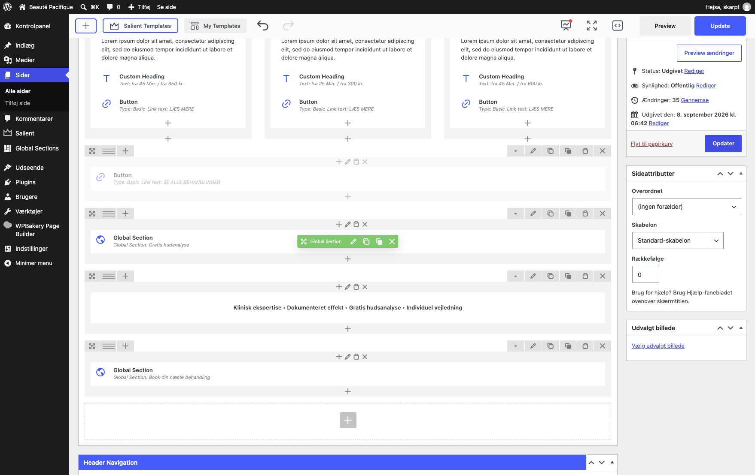Screen dimensions: 755x475
Task: Click Vælg udvalgt billede link
Action: tap(658, 346)
